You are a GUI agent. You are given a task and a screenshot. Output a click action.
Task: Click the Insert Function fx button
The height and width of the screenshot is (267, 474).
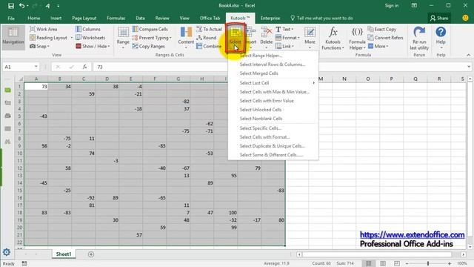tap(84, 67)
